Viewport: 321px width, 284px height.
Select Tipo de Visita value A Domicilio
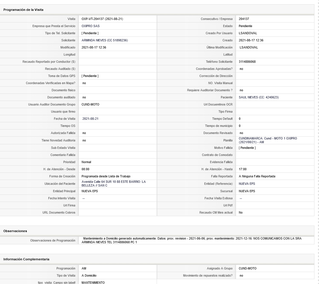coord(89,276)
